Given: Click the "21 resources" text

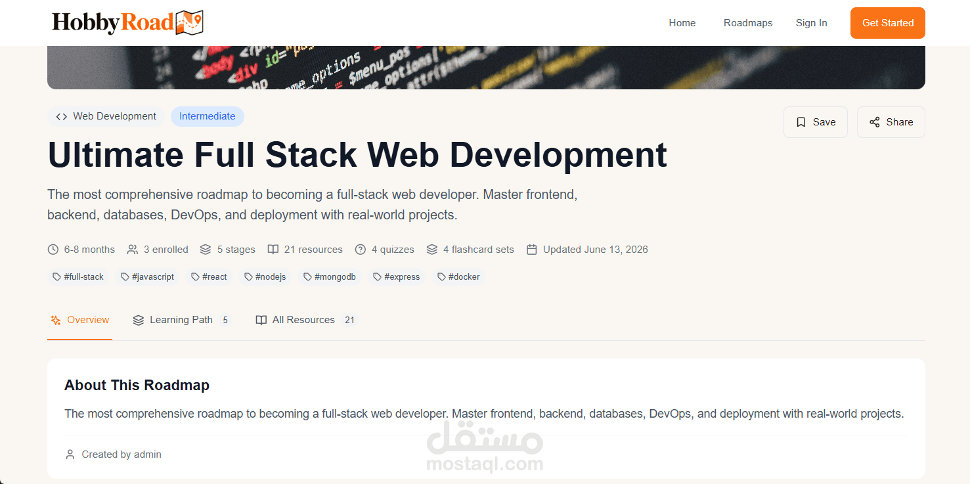Looking at the screenshot, I should (x=313, y=250).
